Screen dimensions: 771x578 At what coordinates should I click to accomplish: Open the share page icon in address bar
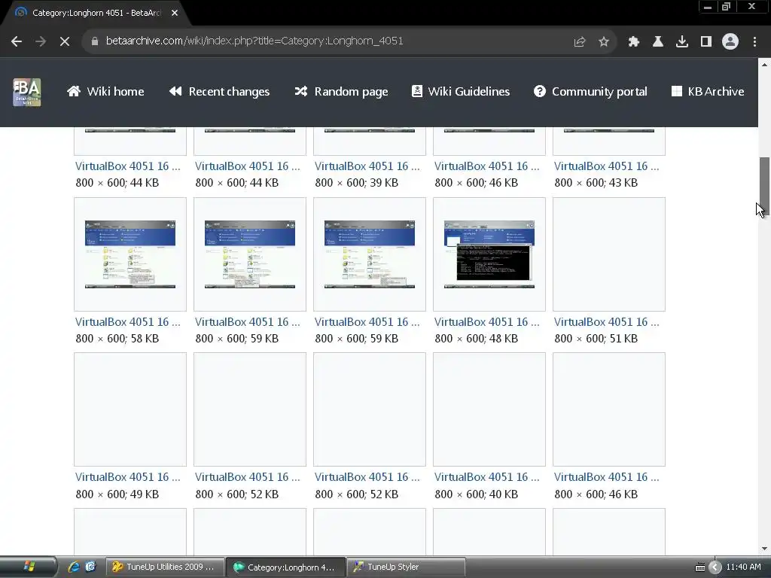point(580,42)
